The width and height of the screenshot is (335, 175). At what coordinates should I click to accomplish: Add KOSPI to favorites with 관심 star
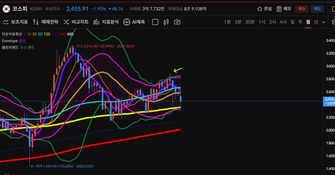click(264, 9)
